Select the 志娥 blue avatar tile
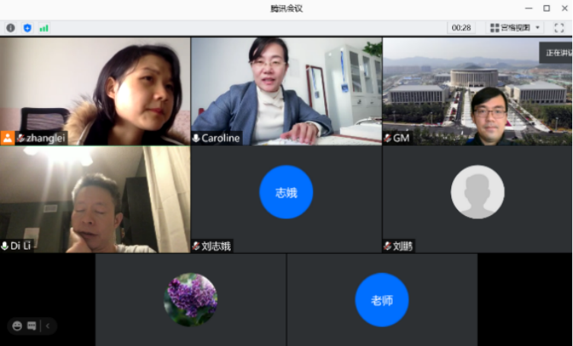Image resolution: width=573 pixels, height=346 pixels. pos(286,192)
